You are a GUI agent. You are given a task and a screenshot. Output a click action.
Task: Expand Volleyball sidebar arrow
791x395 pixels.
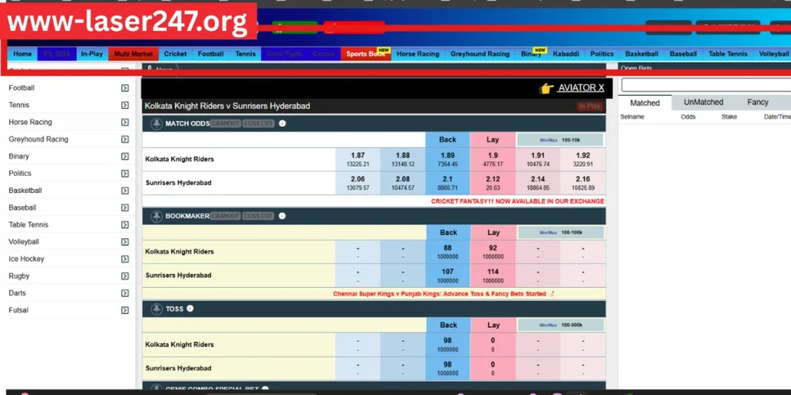click(x=125, y=242)
